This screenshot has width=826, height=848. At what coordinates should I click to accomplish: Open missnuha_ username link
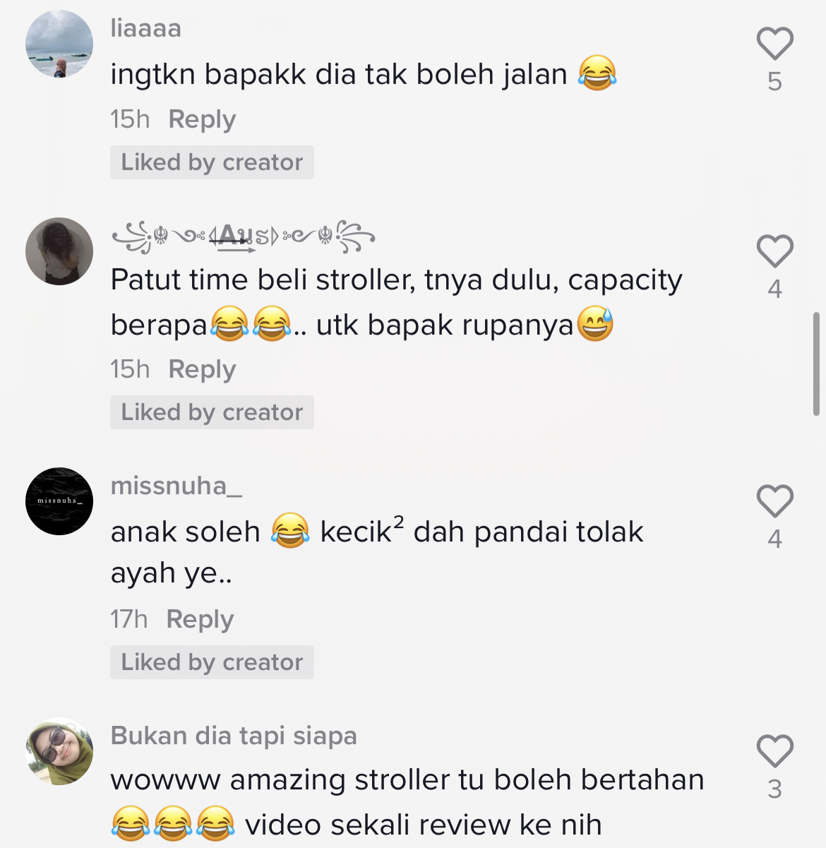tap(176, 486)
